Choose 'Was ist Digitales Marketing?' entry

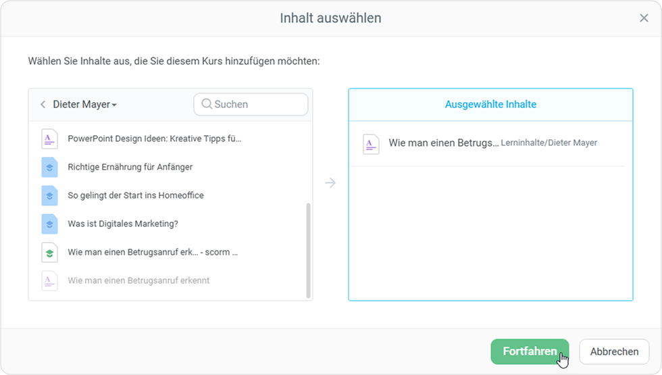(x=122, y=224)
